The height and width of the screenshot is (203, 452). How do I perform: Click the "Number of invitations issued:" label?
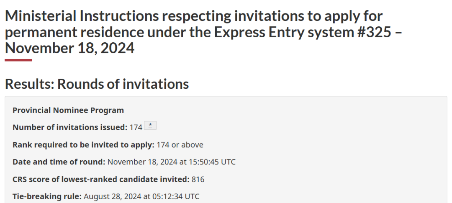pos(70,127)
